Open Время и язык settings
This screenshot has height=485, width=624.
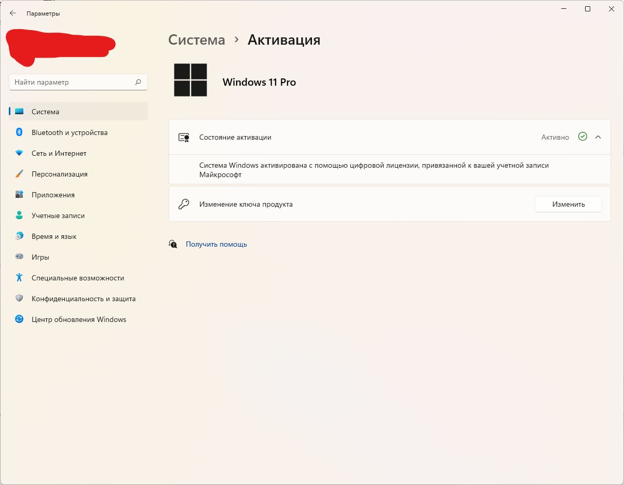coord(78,236)
